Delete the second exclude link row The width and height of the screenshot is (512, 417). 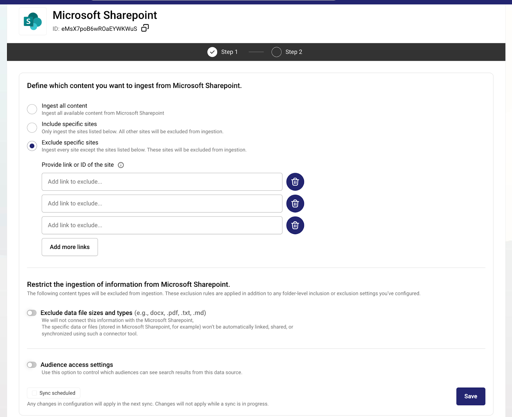(x=295, y=204)
